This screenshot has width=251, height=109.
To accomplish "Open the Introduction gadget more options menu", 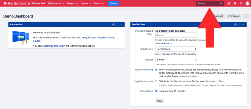I will click(121, 24).
